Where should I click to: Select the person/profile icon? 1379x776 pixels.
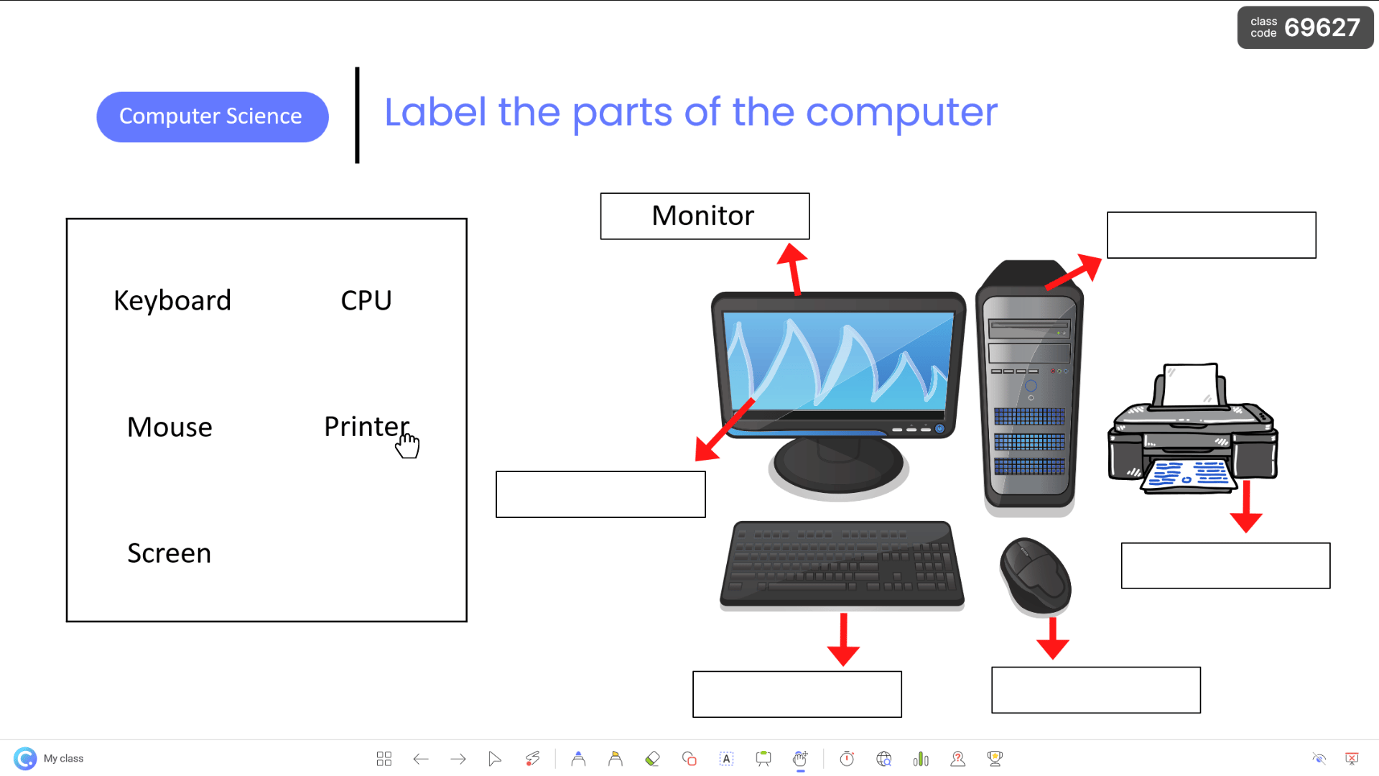(x=957, y=758)
